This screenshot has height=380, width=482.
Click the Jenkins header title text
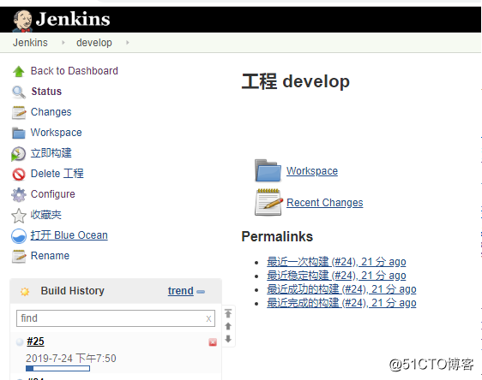(73, 19)
